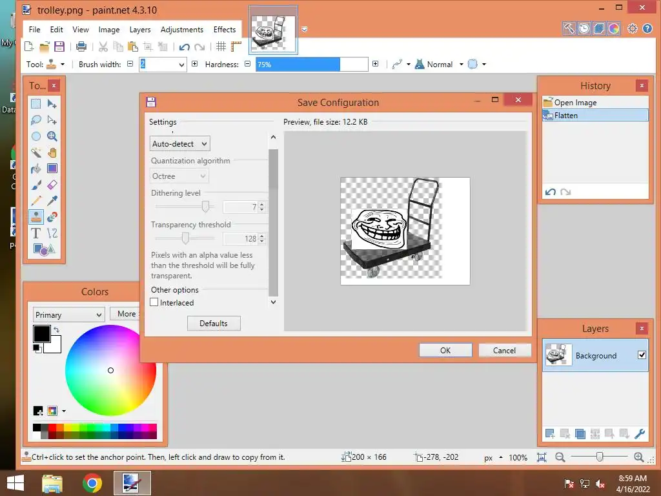
Task: Open Layer Properties wrench icon
Action: (x=640, y=433)
